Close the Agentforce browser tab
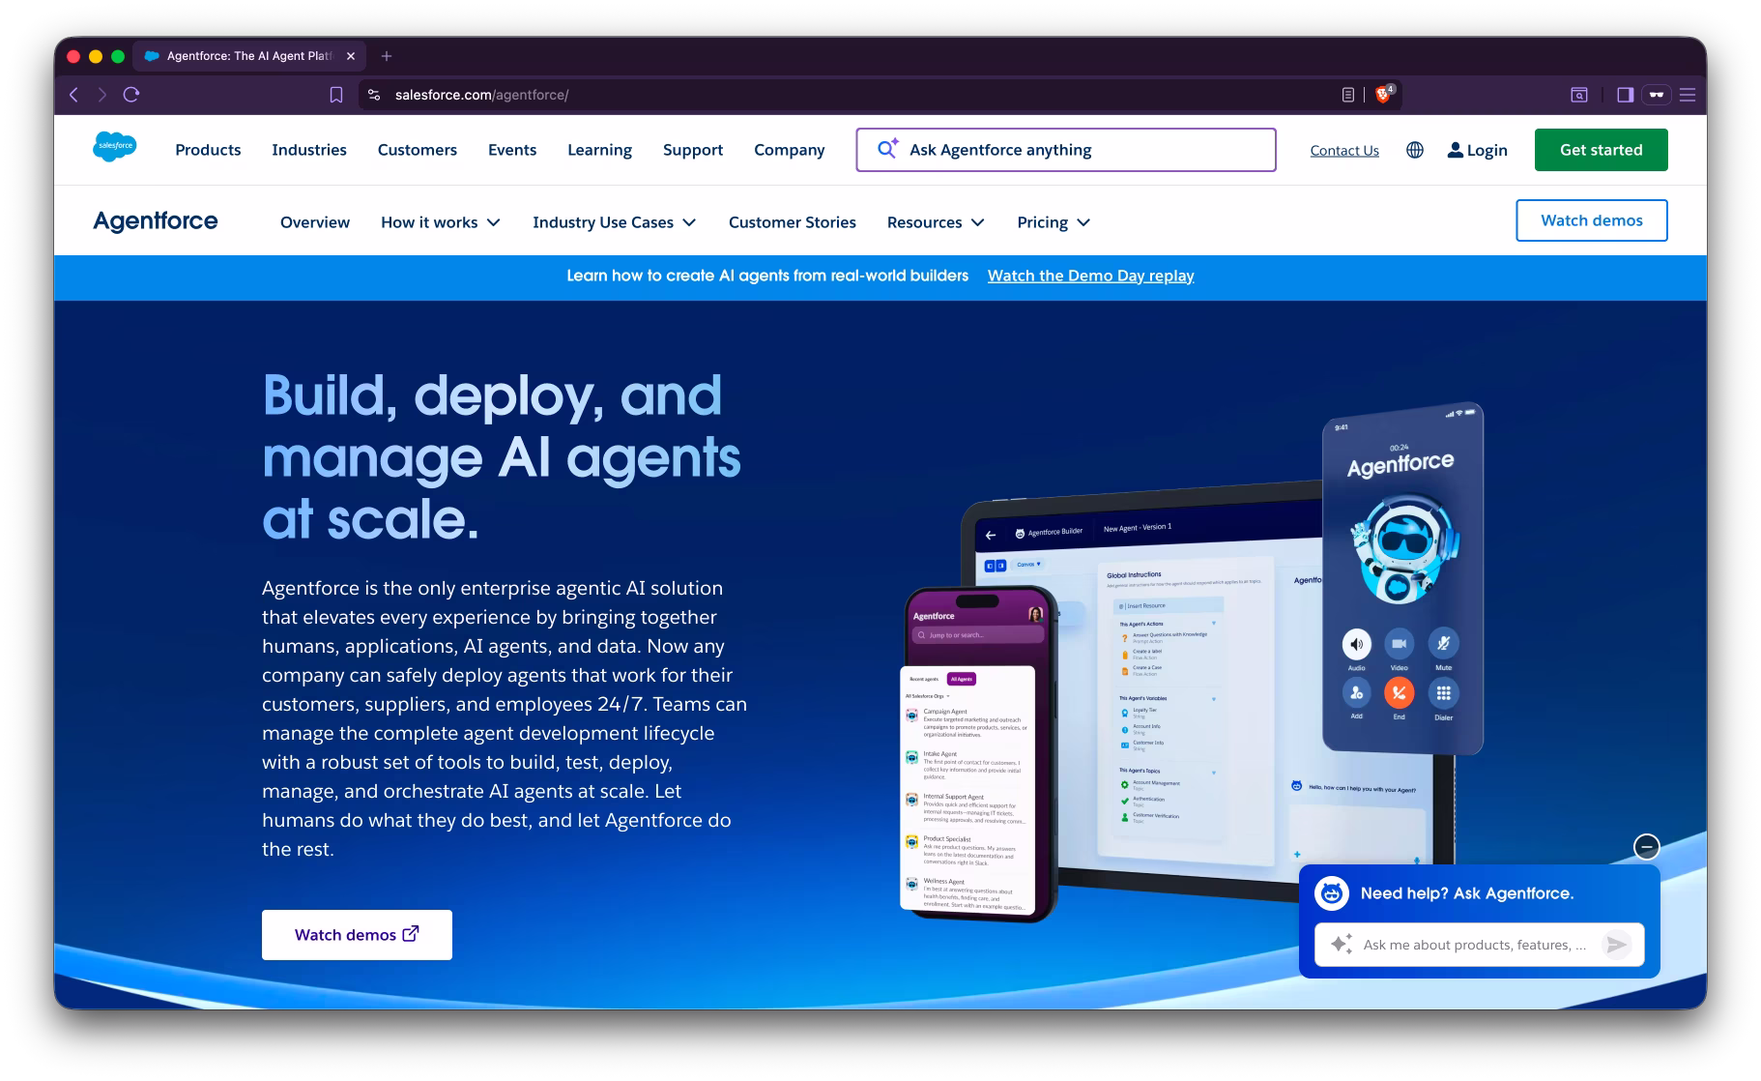1761x1081 pixels. point(351,56)
